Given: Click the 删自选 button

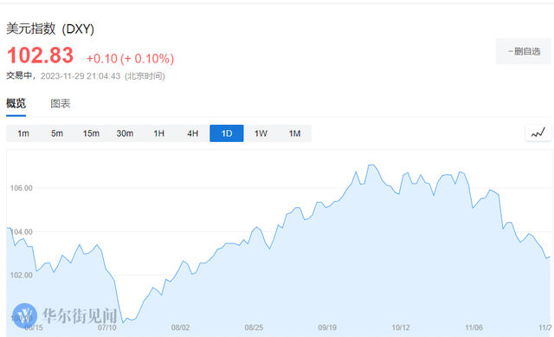Looking at the screenshot, I should (524, 51).
